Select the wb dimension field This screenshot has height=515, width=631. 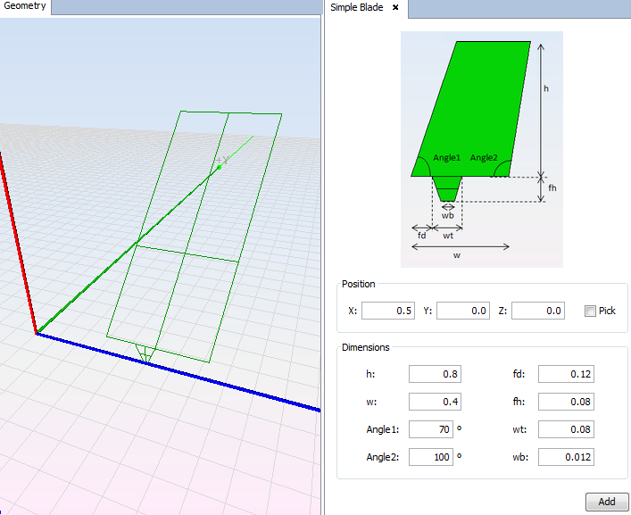point(566,458)
